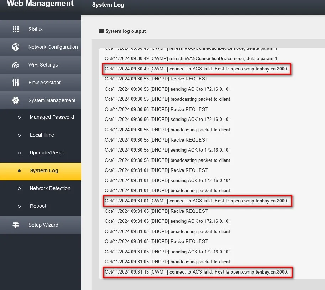The height and width of the screenshot is (290, 325).
Task: Click the 09:31:01 Recive REQUEST line
Action: click(x=156, y=170)
